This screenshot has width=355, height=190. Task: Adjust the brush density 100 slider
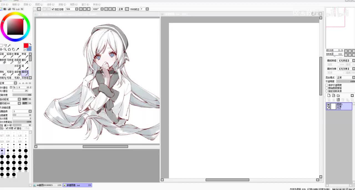[x=22, y=95]
